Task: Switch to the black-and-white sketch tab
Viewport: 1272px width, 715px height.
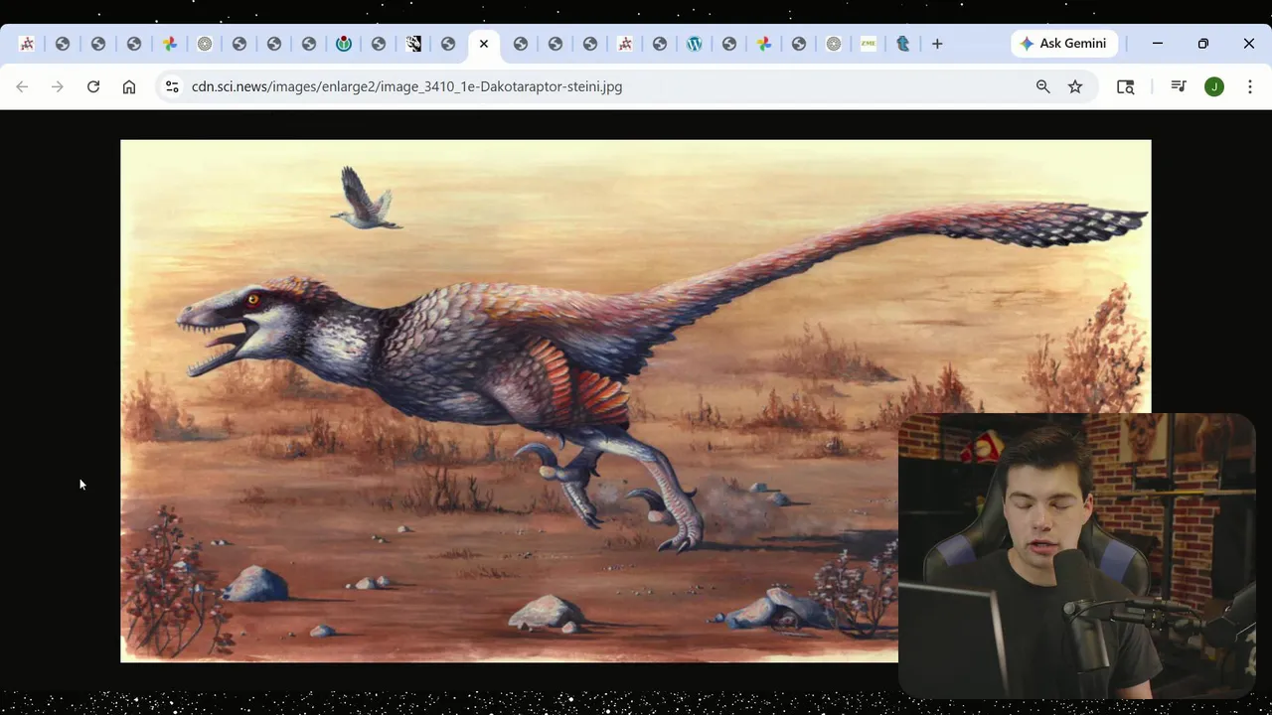Action: click(413, 44)
